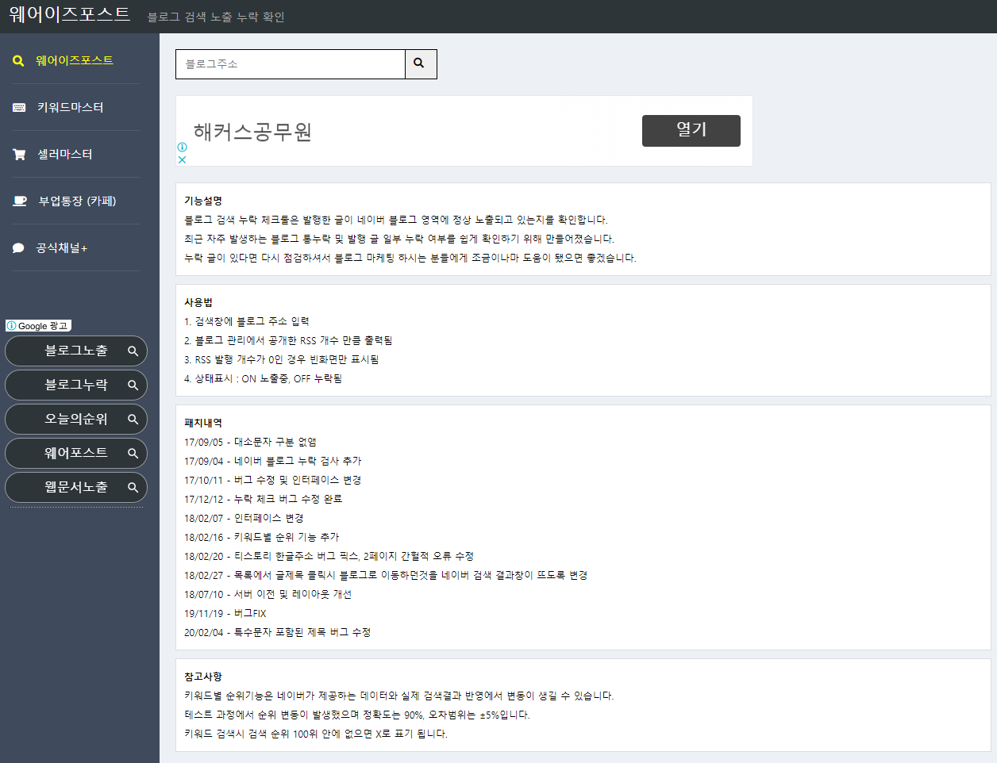Close the banner ad with the X icon

182,159
